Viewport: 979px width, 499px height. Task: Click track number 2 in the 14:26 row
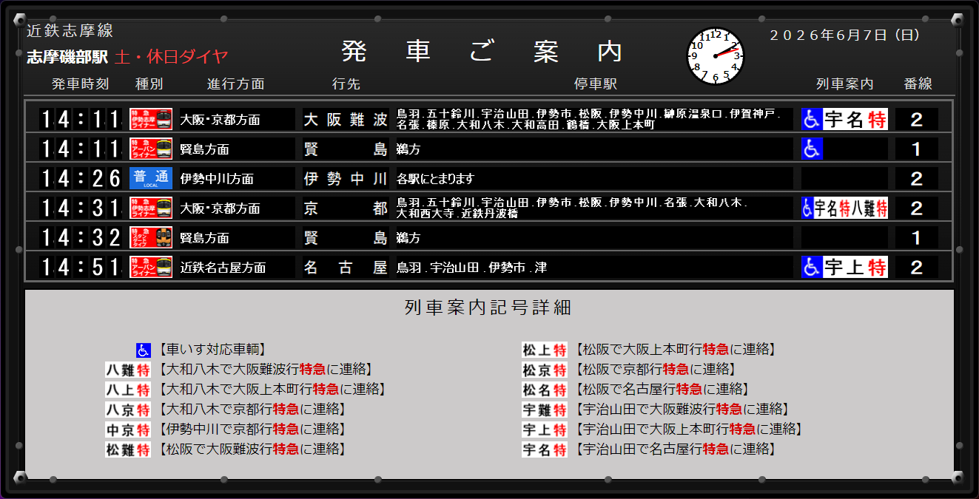[x=917, y=178]
